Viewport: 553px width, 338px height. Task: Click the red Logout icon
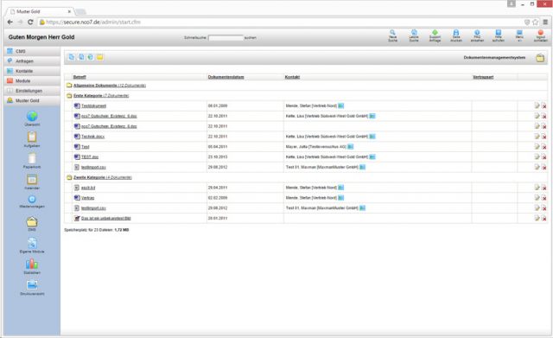point(540,33)
